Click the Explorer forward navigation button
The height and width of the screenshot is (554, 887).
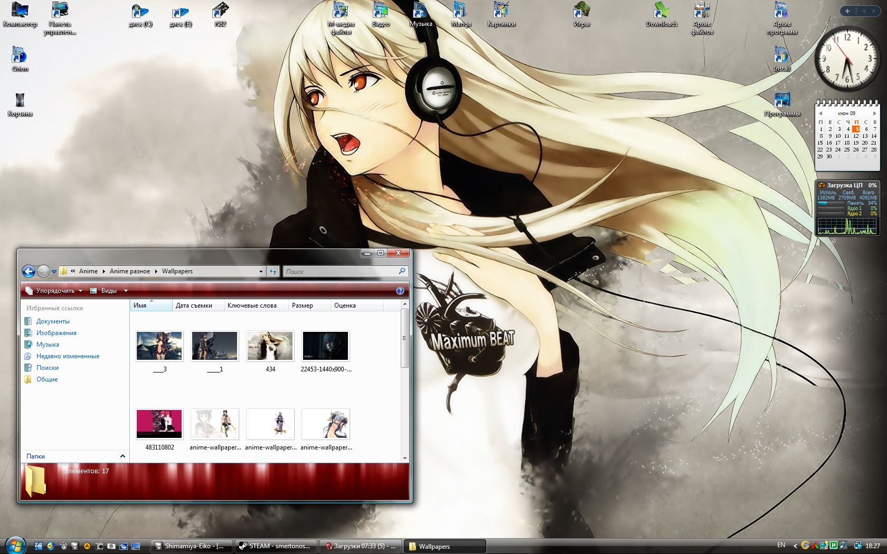[43, 271]
